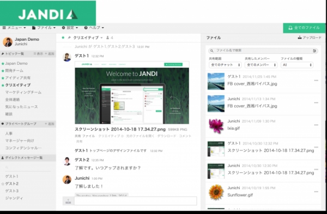Click the file upload icon beside message box

coord(69,201)
